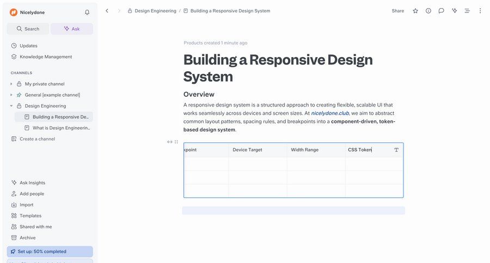The width and height of the screenshot is (490, 263).
Task: Click the AI sparkle icon in header
Action: tap(454, 11)
